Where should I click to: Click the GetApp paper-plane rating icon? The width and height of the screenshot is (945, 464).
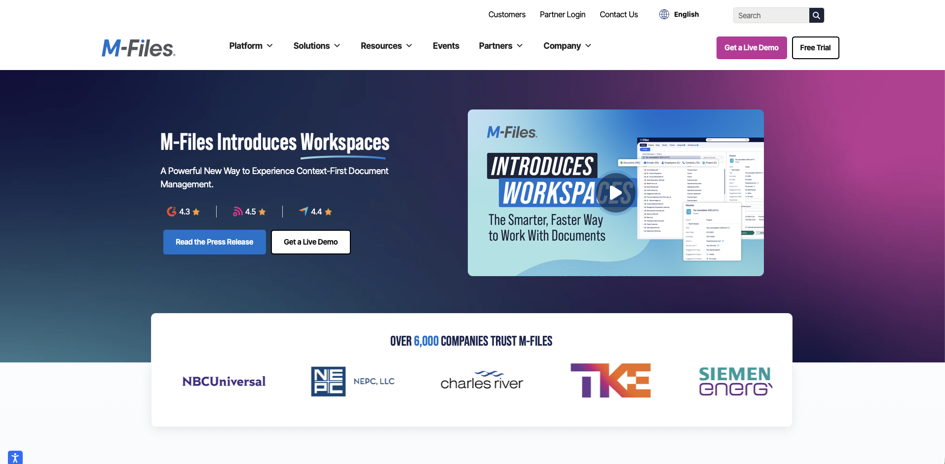(x=303, y=211)
